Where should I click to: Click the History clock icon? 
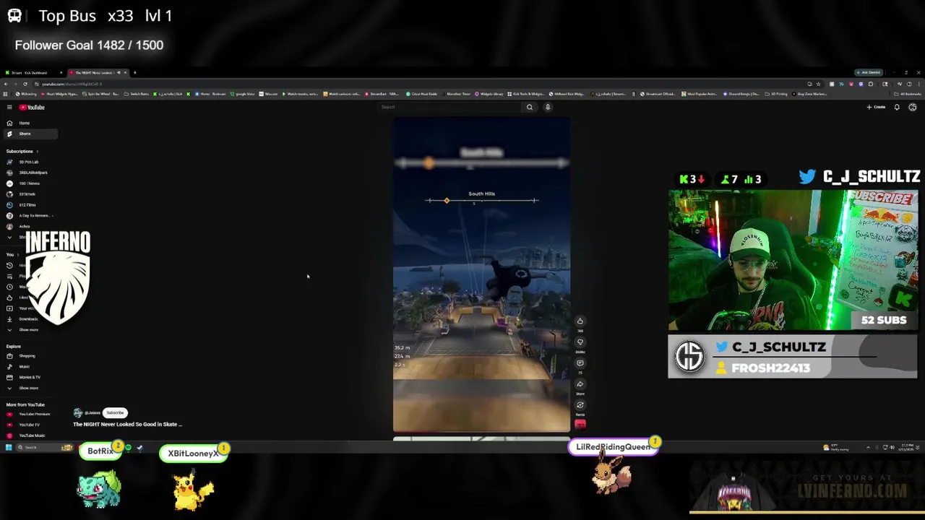pos(9,265)
